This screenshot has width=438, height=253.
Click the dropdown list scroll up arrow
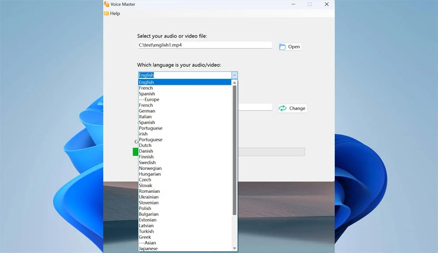point(234,83)
